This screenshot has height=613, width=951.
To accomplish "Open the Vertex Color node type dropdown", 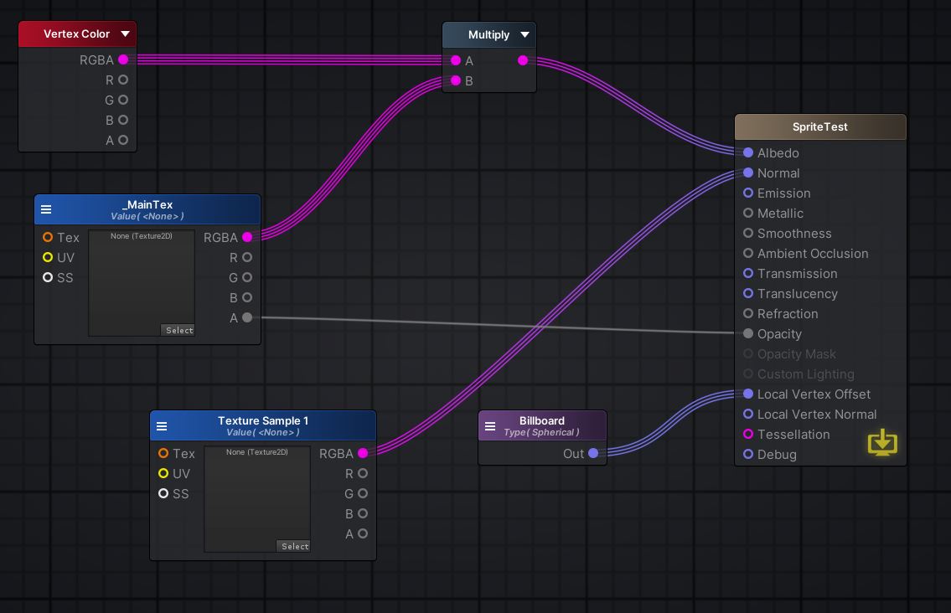I will coord(125,33).
